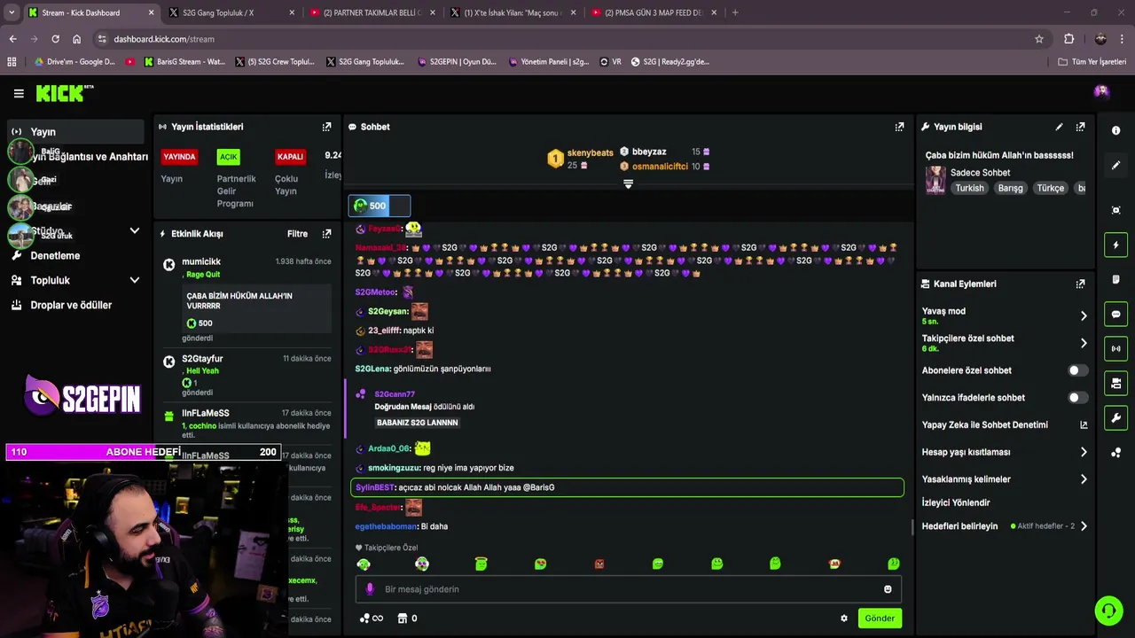1135x638 pixels.
Task: Open Yayın in the left sidebar
Action: click(75, 131)
